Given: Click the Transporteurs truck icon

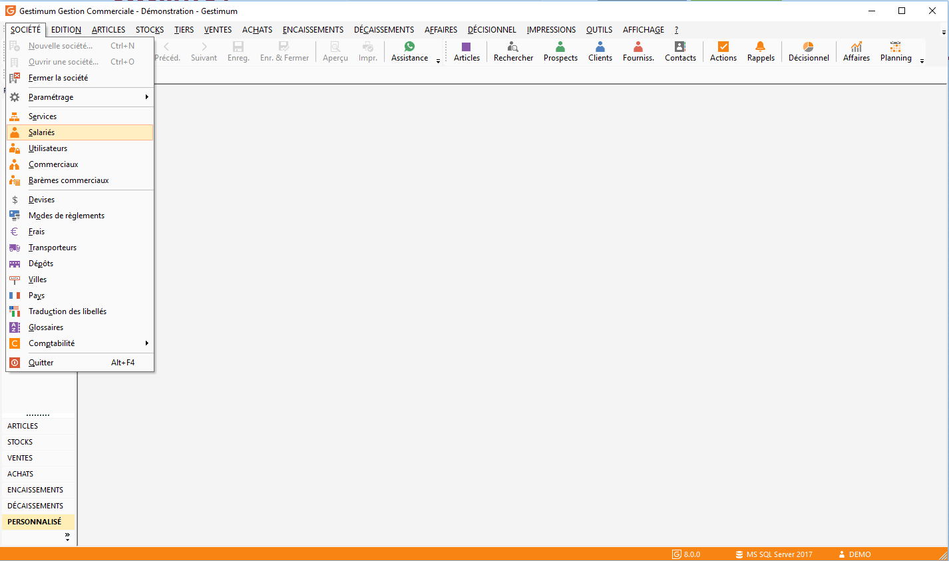Looking at the screenshot, I should point(15,248).
